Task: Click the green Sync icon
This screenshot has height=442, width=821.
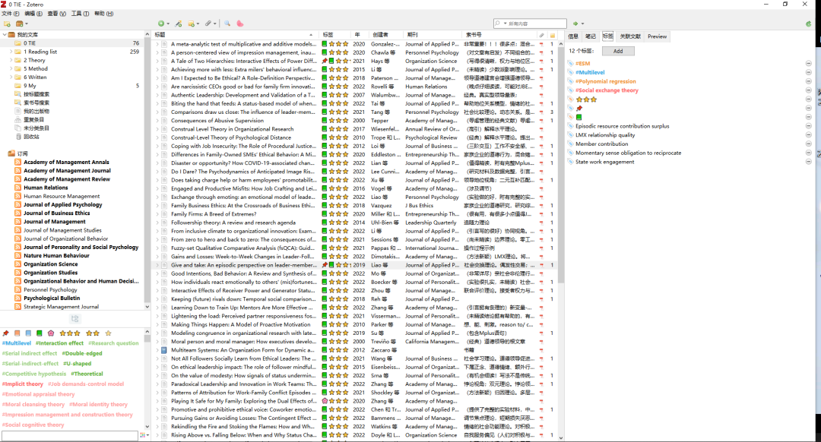Action: (808, 24)
